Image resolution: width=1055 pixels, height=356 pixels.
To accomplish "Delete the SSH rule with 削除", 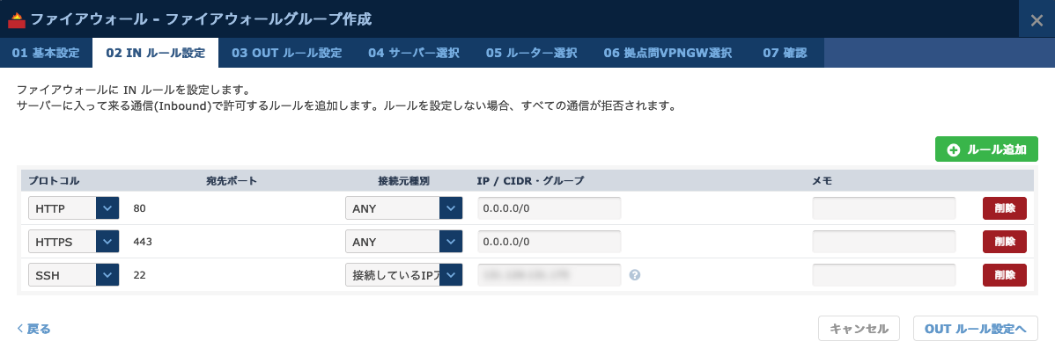I will 1004,275.
